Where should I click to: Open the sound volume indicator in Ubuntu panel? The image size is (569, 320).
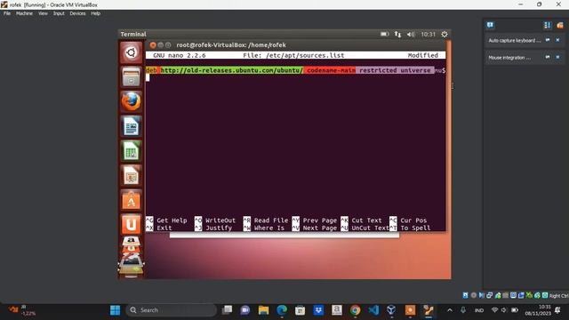click(x=411, y=34)
